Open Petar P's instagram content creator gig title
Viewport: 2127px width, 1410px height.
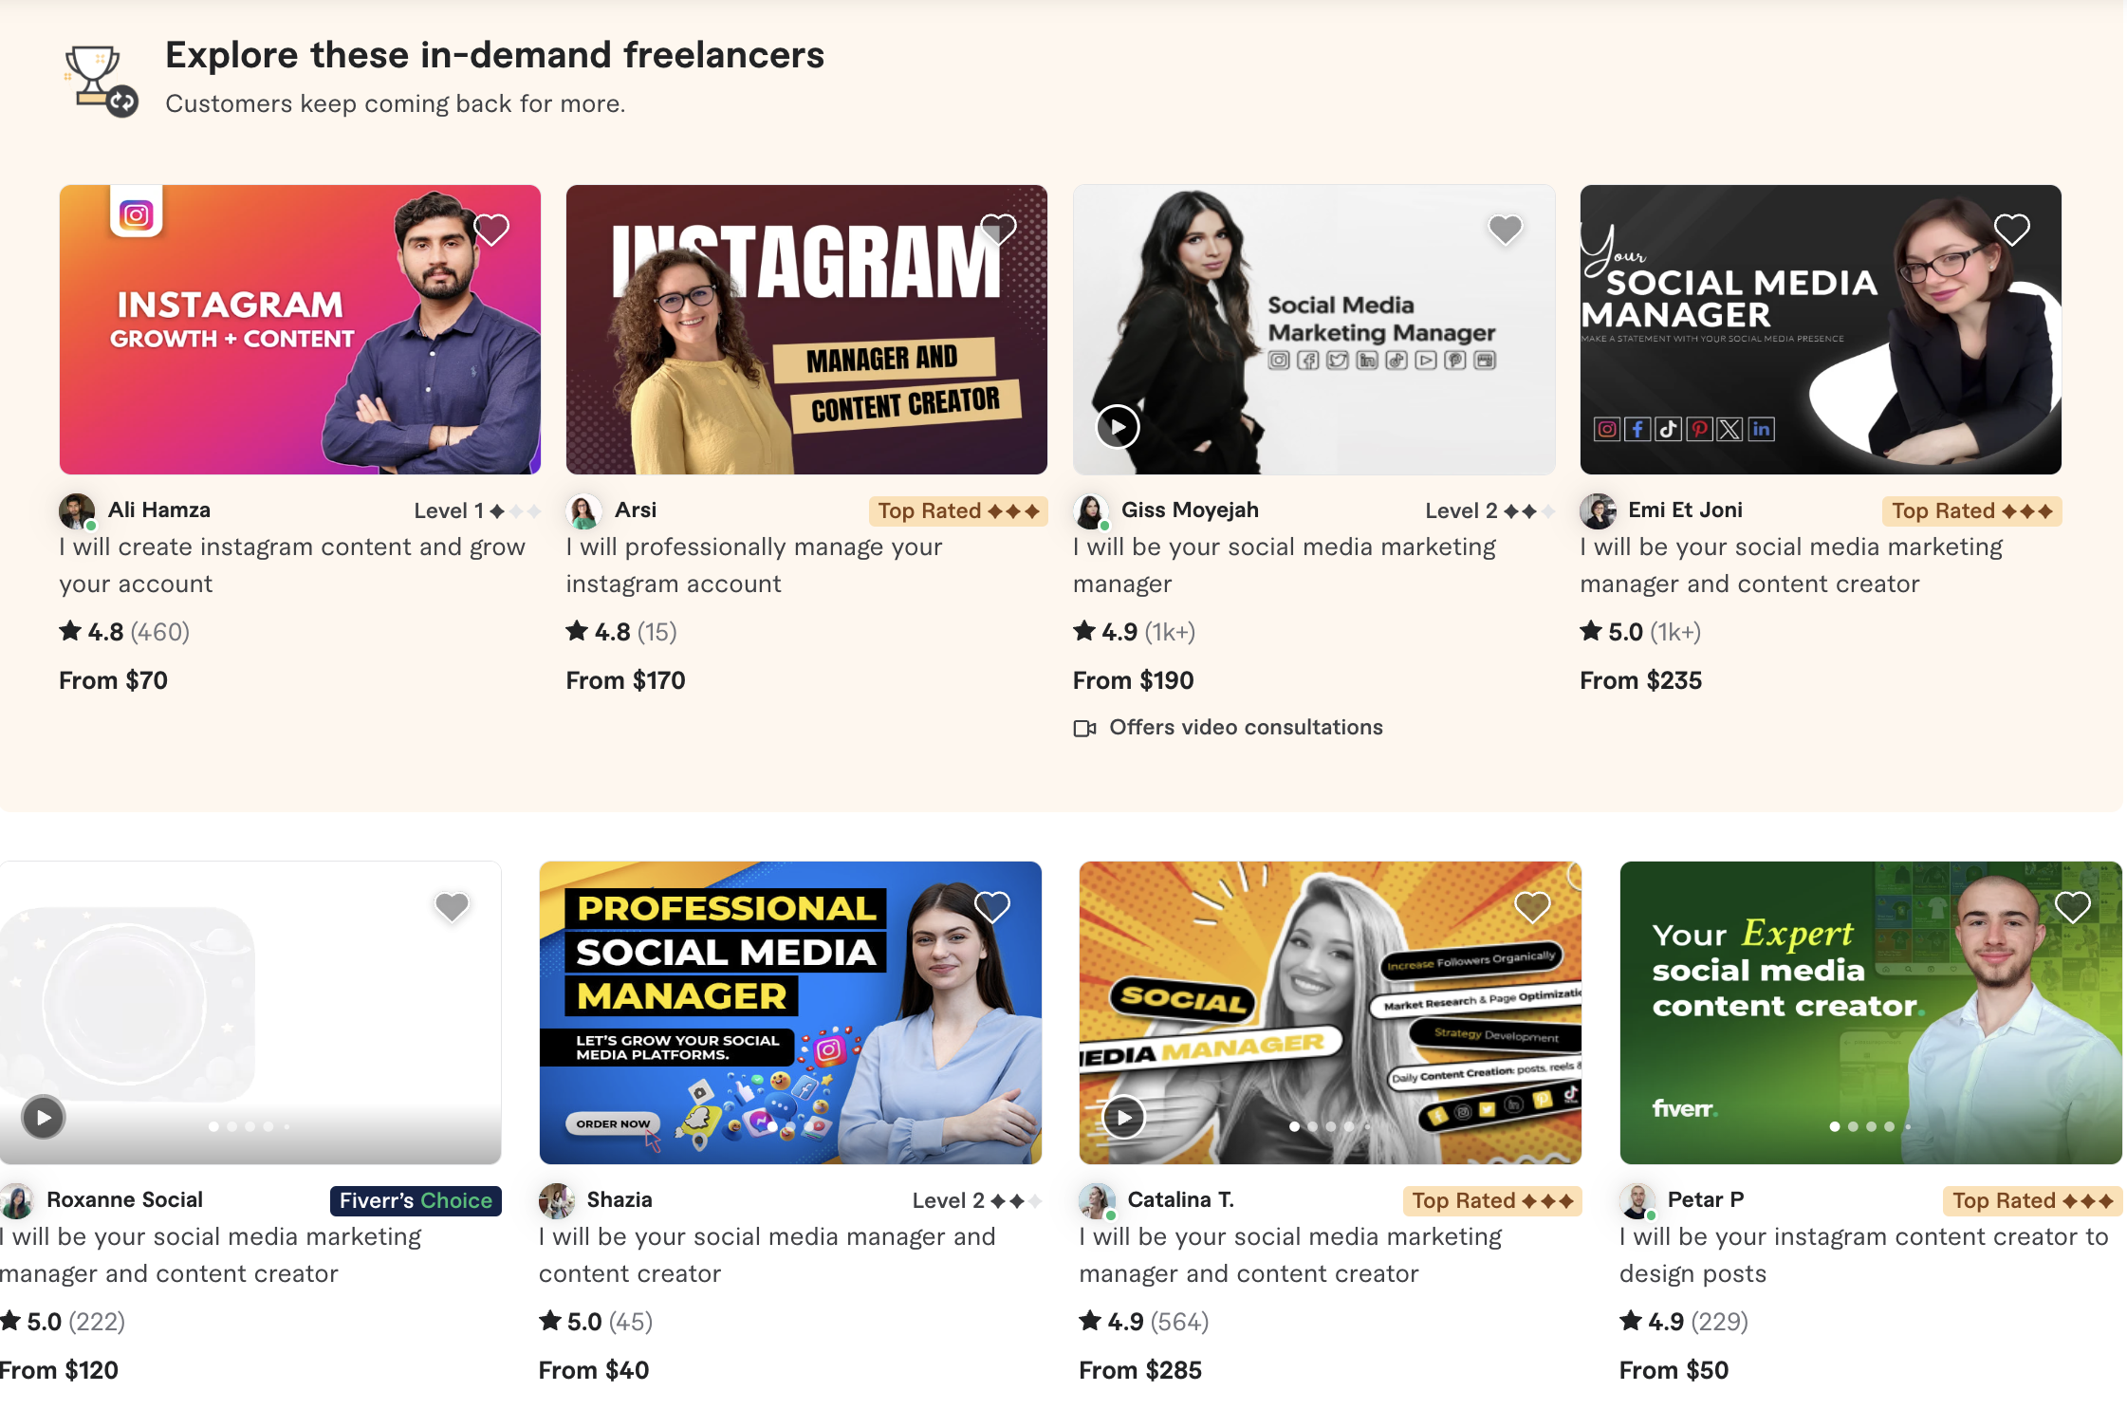pos(1863,1254)
